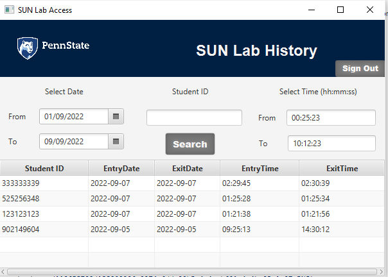The image size is (388, 277).
Task: Edit the From time field 00:25:23
Action: tap(331, 117)
